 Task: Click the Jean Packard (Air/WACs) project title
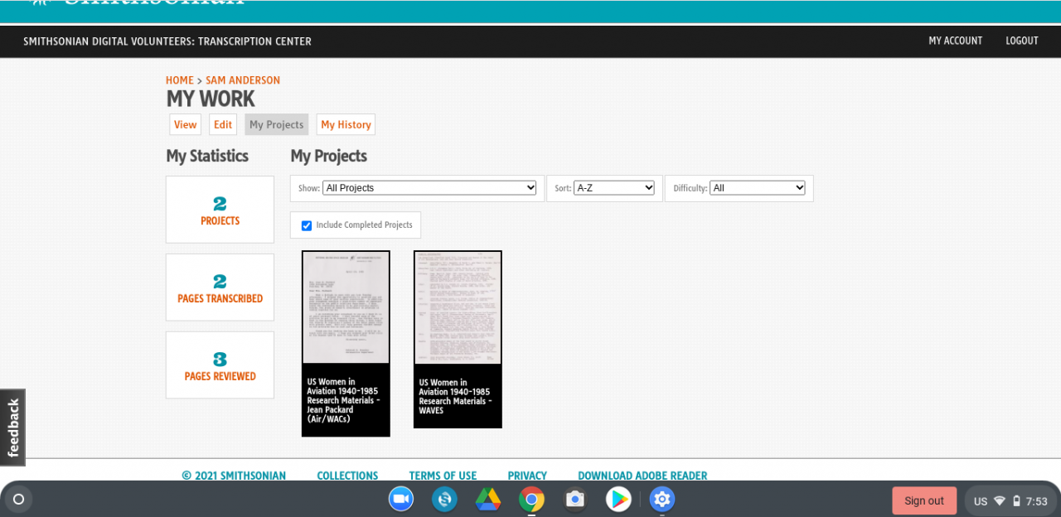coord(344,400)
